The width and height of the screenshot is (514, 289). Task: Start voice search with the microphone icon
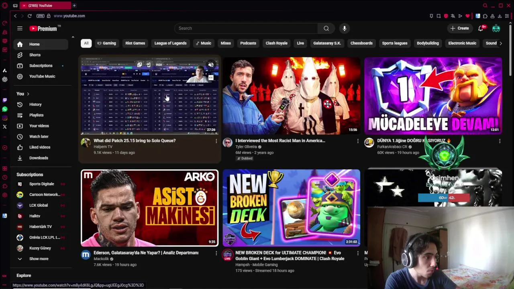click(x=344, y=28)
